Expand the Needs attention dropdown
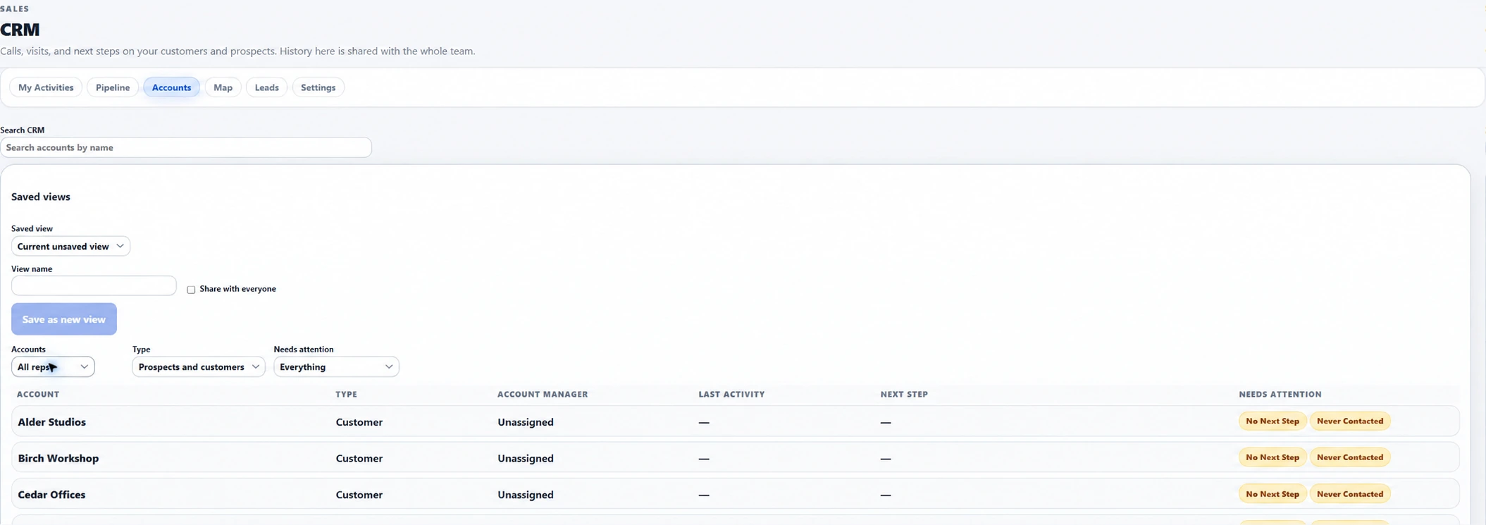1486x525 pixels. 336,366
